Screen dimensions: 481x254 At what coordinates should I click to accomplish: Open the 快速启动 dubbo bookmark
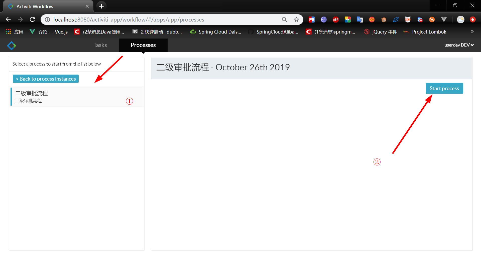(x=157, y=32)
